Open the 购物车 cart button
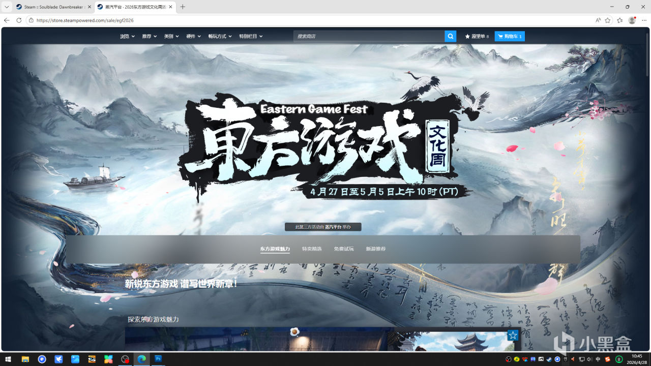The image size is (651, 366). pos(510,36)
